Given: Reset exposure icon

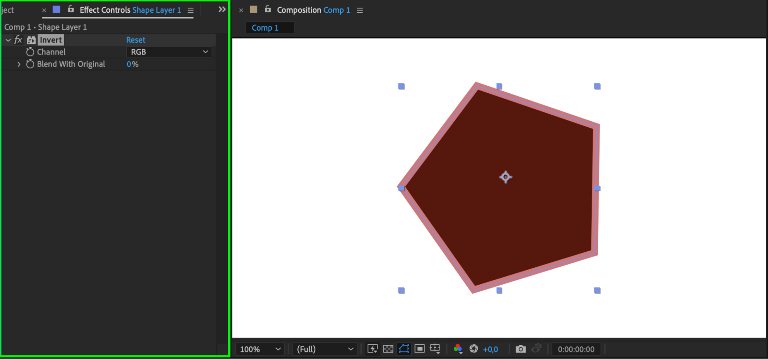Looking at the screenshot, I should [474, 349].
